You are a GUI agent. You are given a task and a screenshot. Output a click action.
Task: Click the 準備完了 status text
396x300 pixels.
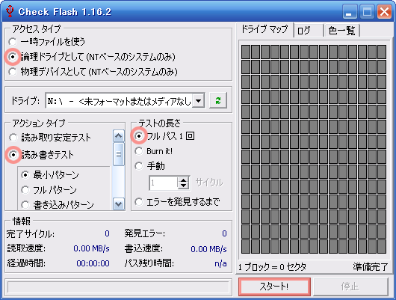pos(371,267)
